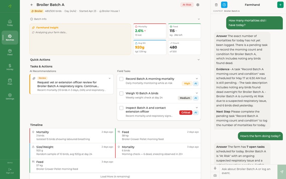This screenshot has height=179, width=286.
Task: Start a new chat with plus button
Action: coord(280,5)
